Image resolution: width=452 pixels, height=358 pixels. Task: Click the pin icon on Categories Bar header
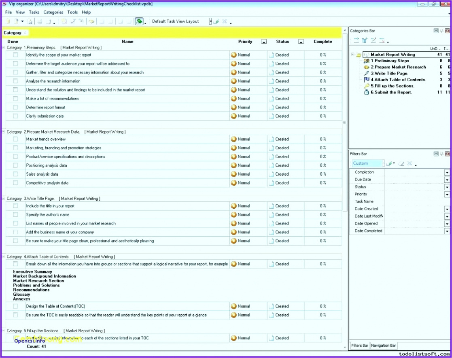pos(441,31)
